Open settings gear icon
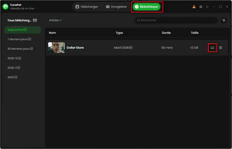 point(201,7)
